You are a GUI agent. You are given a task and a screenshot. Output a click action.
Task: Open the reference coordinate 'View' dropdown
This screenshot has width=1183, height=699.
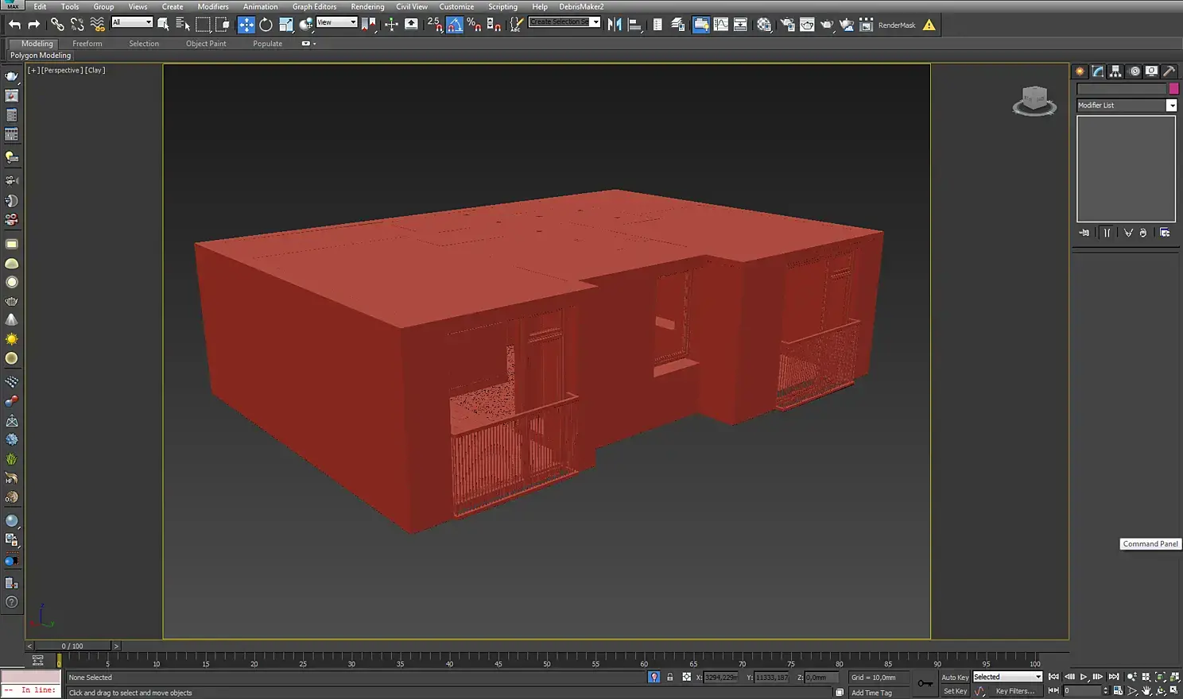click(337, 22)
